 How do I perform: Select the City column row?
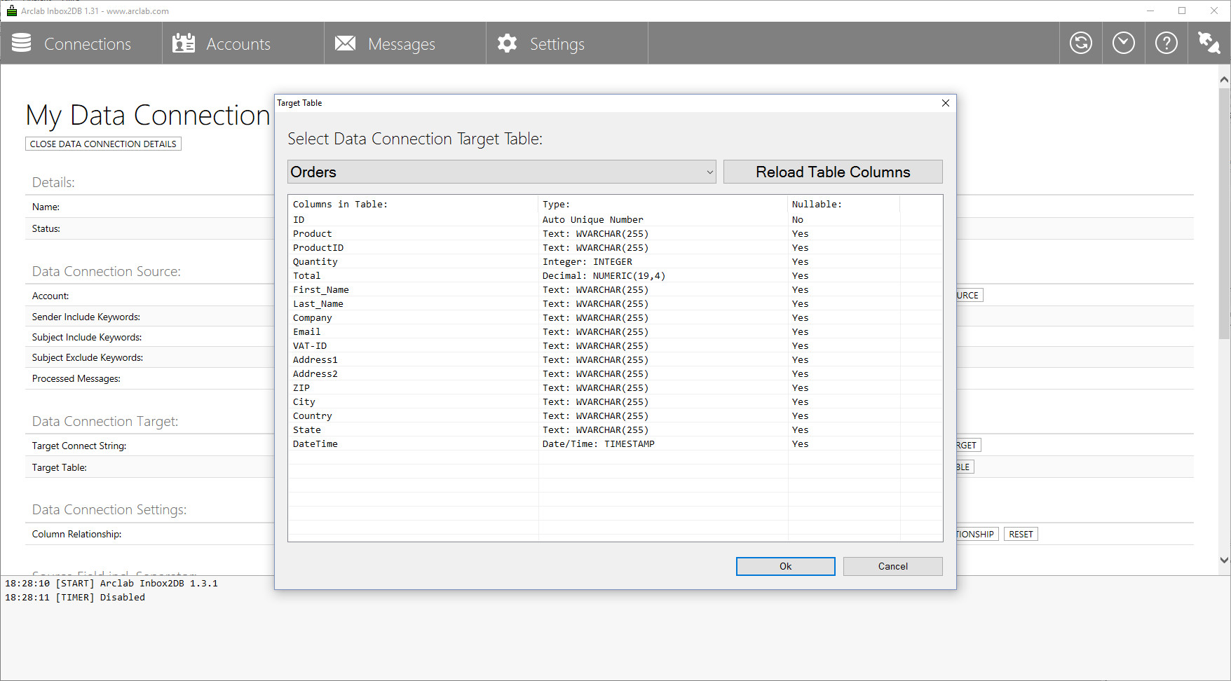click(x=615, y=401)
